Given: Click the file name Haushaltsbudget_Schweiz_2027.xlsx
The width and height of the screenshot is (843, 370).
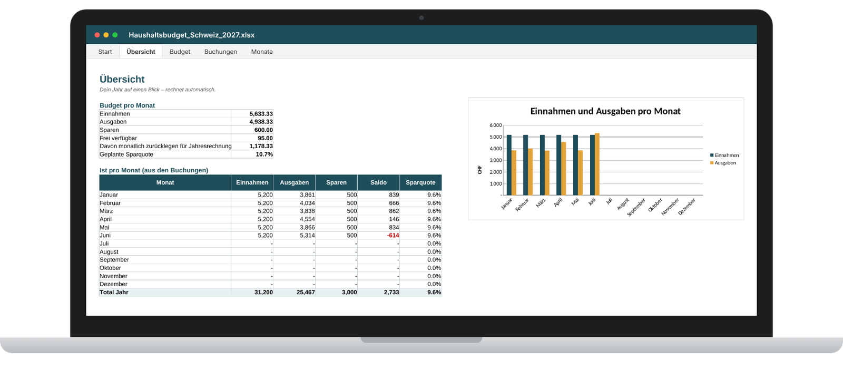Looking at the screenshot, I should click(x=192, y=35).
